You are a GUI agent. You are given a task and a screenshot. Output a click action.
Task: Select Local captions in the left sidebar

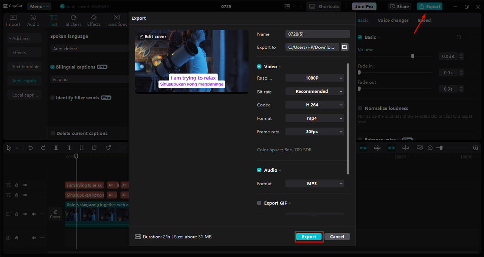click(x=25, y=95)
